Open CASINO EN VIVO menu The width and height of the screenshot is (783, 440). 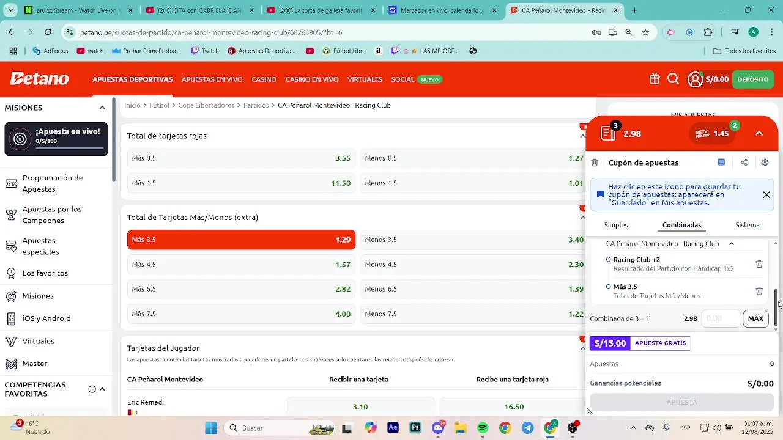tap(312, 79)
